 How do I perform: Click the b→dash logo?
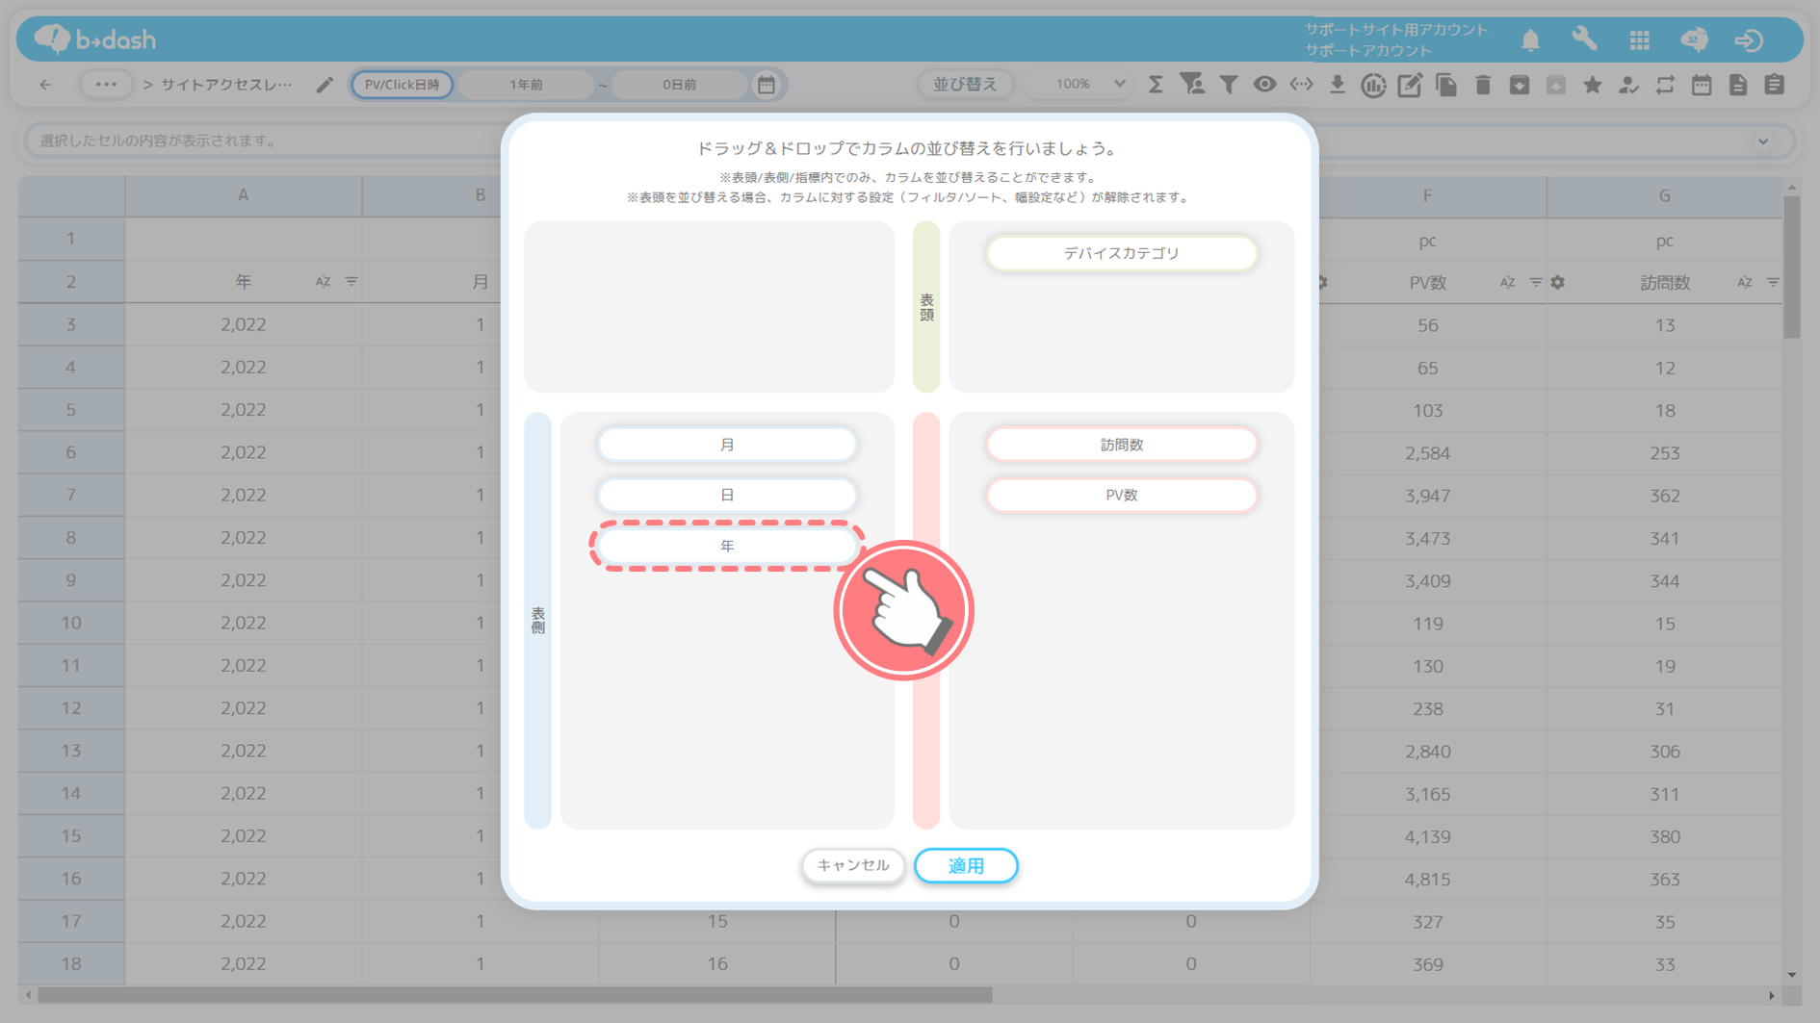coord(94,39)
